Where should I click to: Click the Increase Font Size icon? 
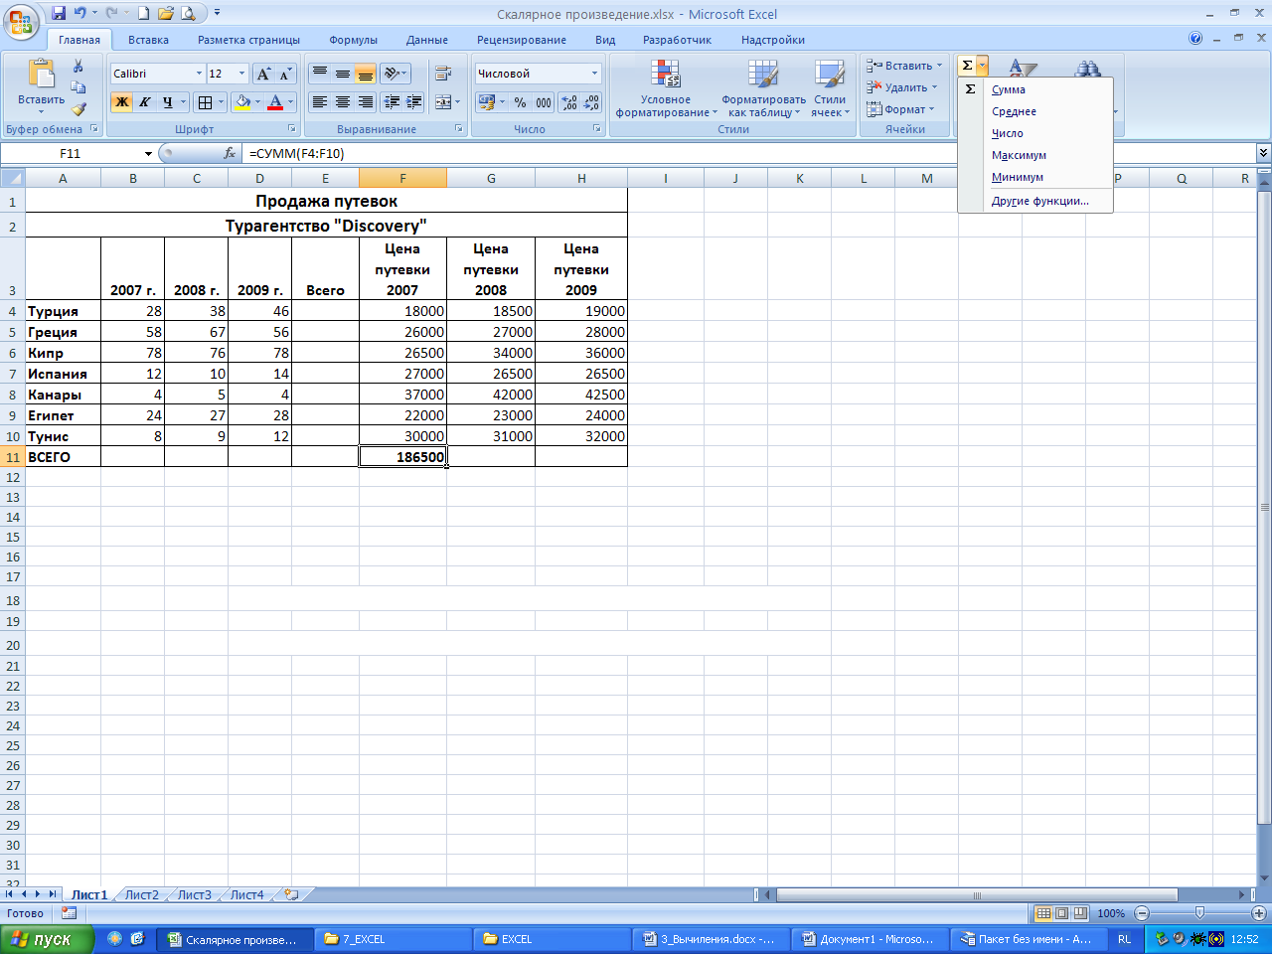click(x=263, y=74)
